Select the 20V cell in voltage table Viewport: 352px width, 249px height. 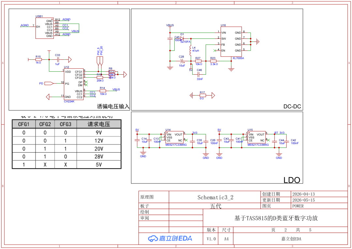point(99,149)
